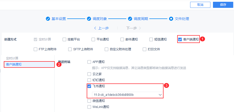Image resolution: width=234 pixels, height=112 pixels.
Task: Uncheck the 飞书通知 checkbox
Action: 89,86
